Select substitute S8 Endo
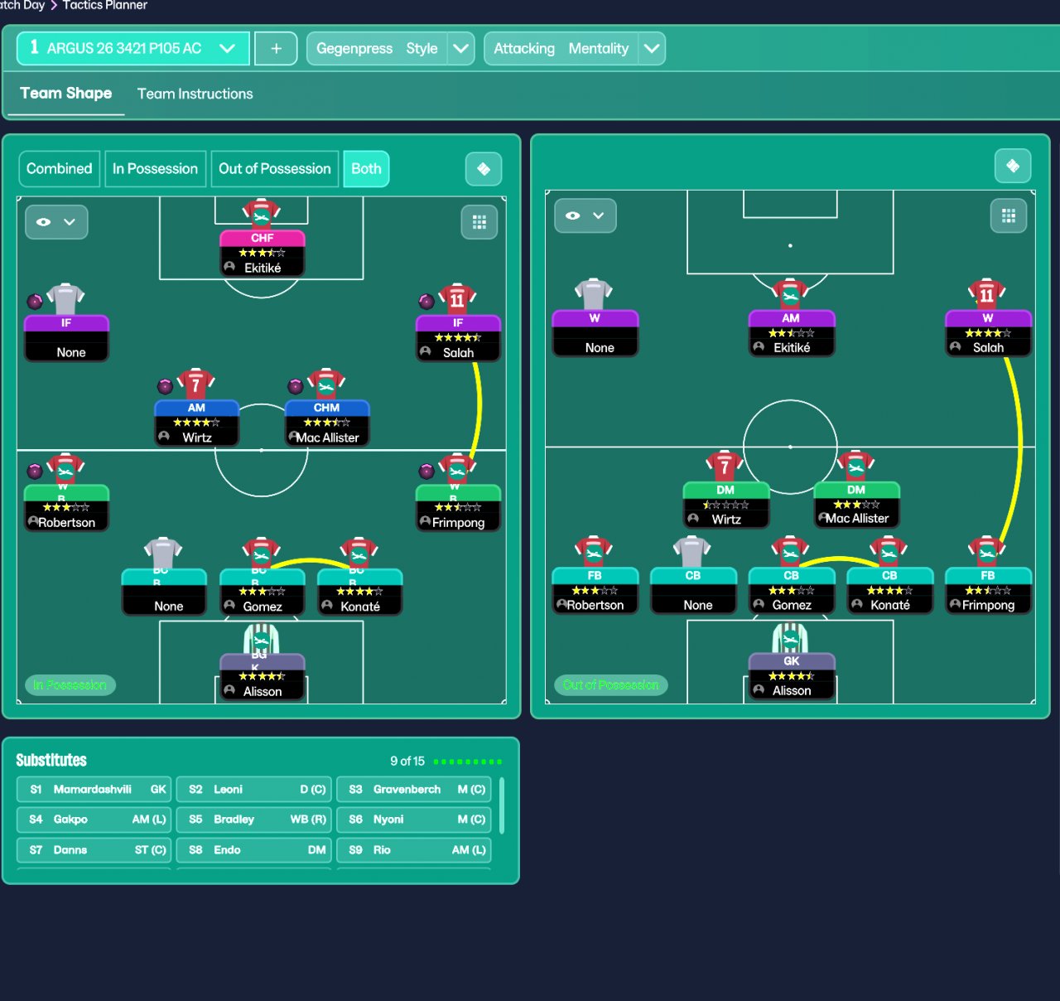Screen dimensions: 1060x1001 [254, 850]
